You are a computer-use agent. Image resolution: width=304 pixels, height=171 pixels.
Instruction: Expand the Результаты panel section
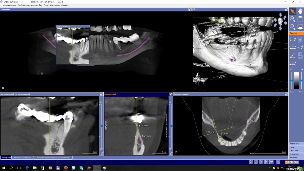(296, 144)
